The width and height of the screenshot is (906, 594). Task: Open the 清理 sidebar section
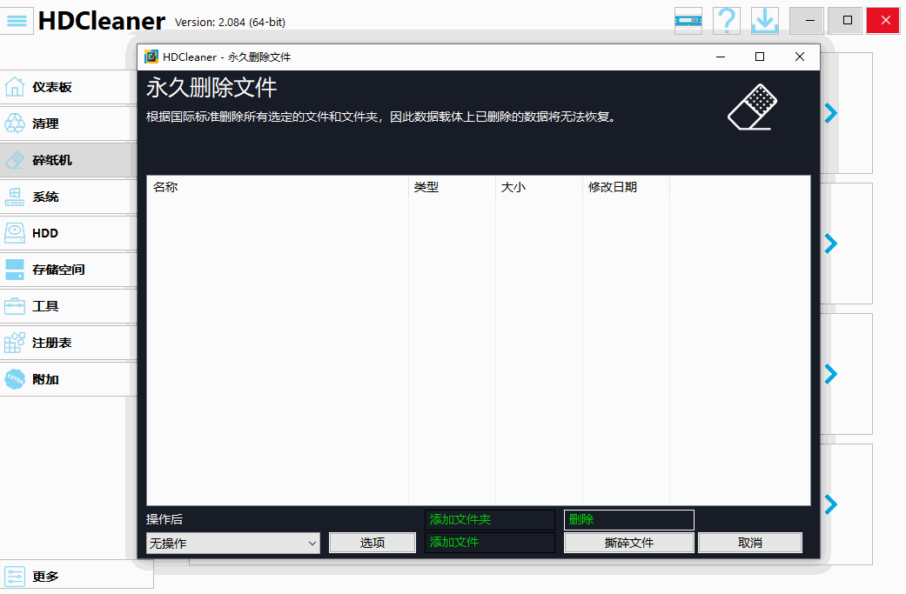(x=68, y=123)
